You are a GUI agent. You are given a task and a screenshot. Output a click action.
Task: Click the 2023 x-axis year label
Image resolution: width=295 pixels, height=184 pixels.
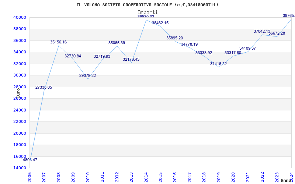point(277,177)
